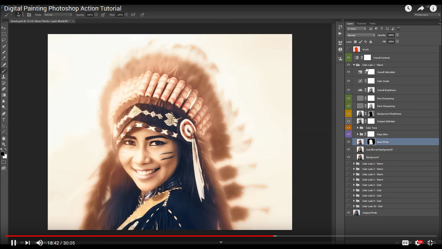Collapse the Color Look 1 - Warm group
This screenshot has width=442, height=249.
tap(354, 65)
